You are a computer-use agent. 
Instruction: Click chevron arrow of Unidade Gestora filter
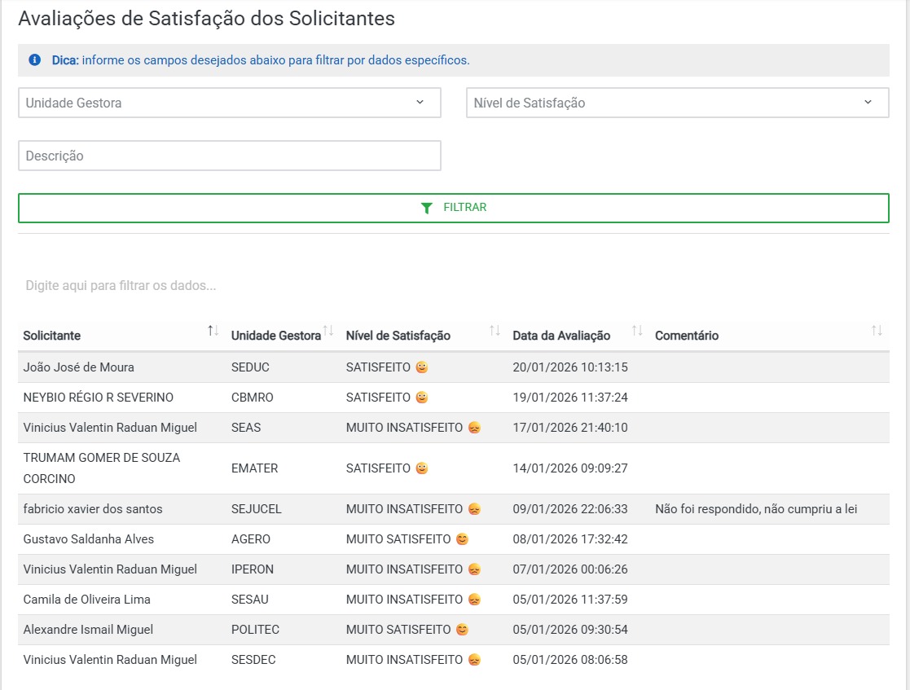coord(420,103)
